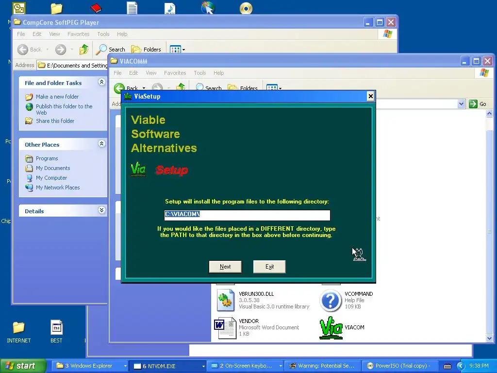
Task: Click the address field in CompCore SoftPEG window
Action: tap(72, 66)
